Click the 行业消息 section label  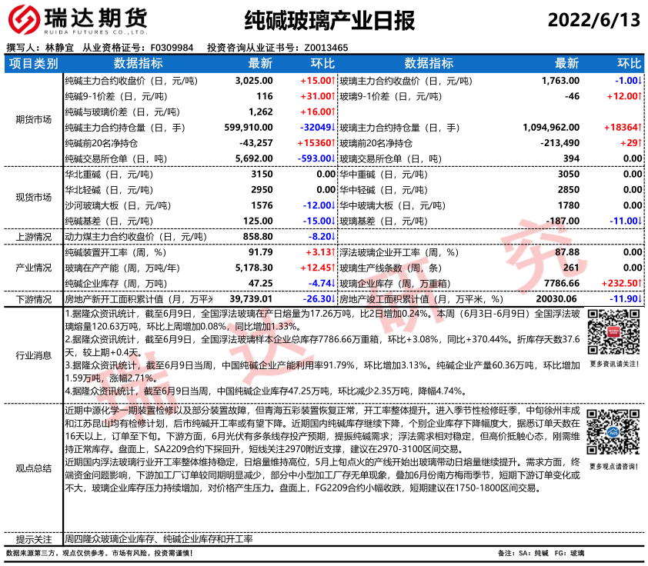33,355
